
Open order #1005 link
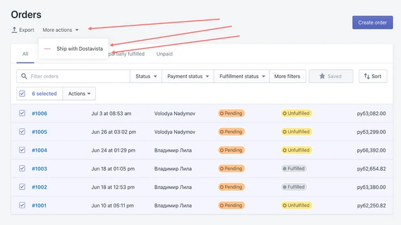click(39, 132)
